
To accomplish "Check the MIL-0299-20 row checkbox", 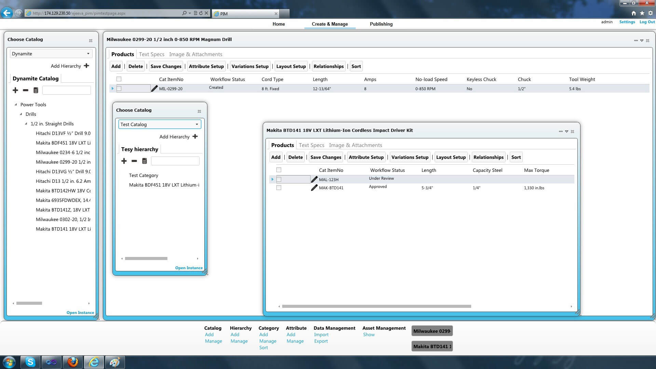I will coord(119,88).
